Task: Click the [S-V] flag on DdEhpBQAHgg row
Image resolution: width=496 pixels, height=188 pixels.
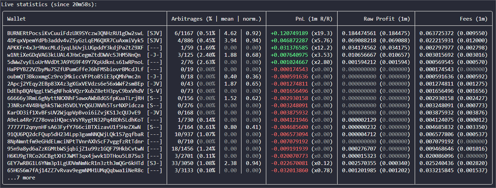Action: click(154, 91)
